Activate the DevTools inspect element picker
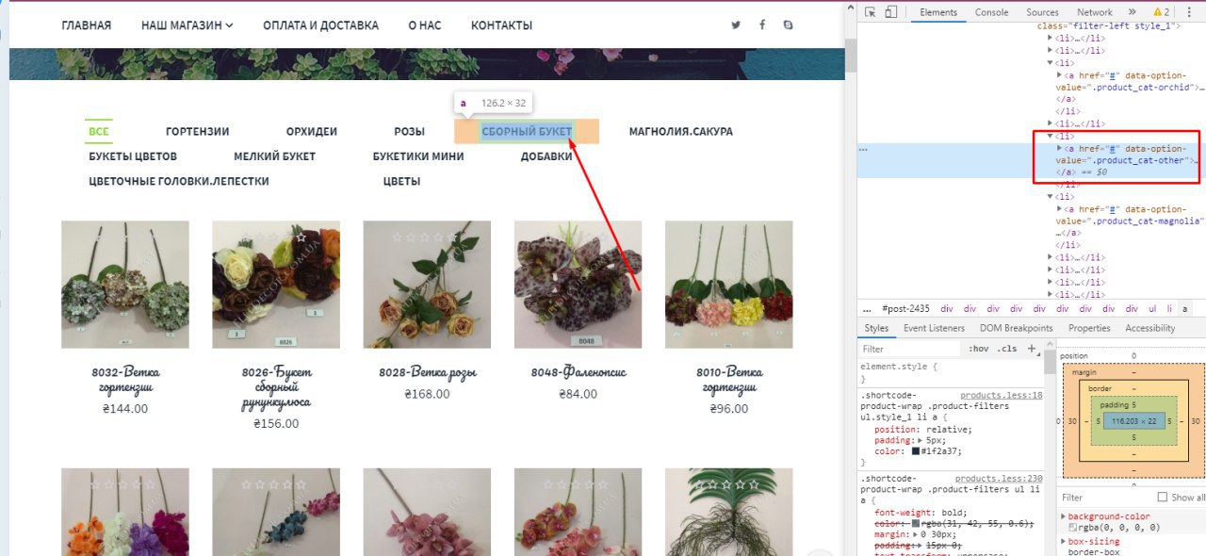 coord(870,12)
